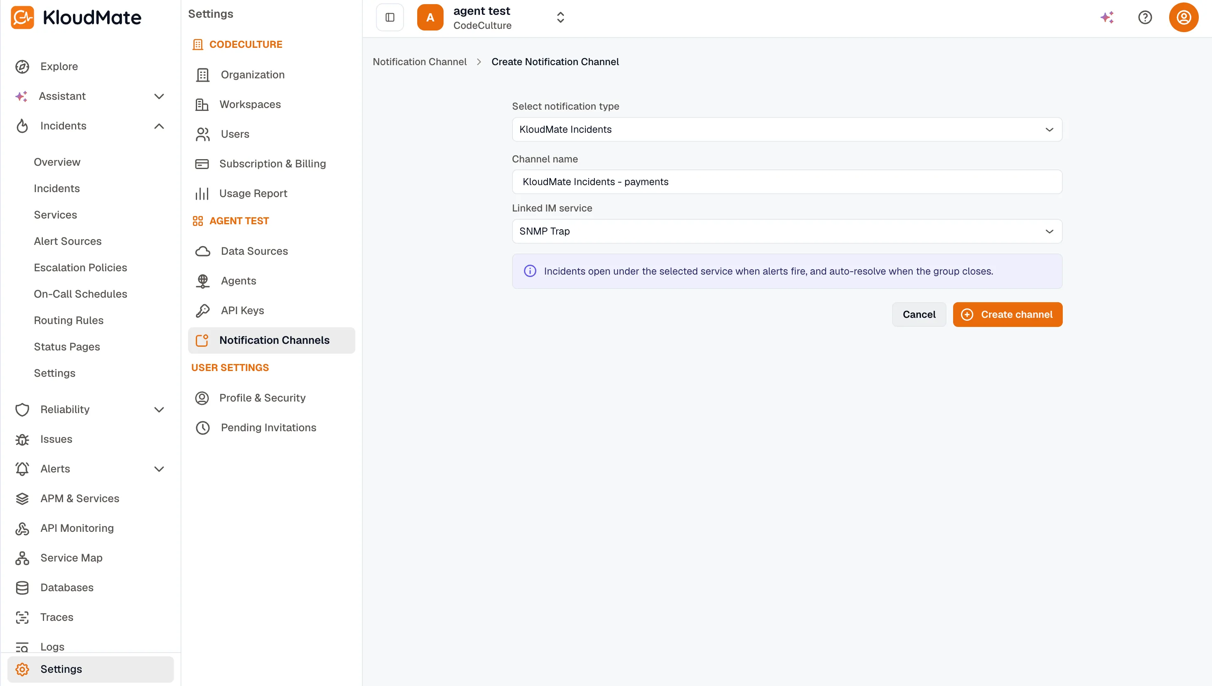The width and height of the screenshot is (1212, 686).
Task: Expand the Alerts section chevron
Action: point(159,469)
